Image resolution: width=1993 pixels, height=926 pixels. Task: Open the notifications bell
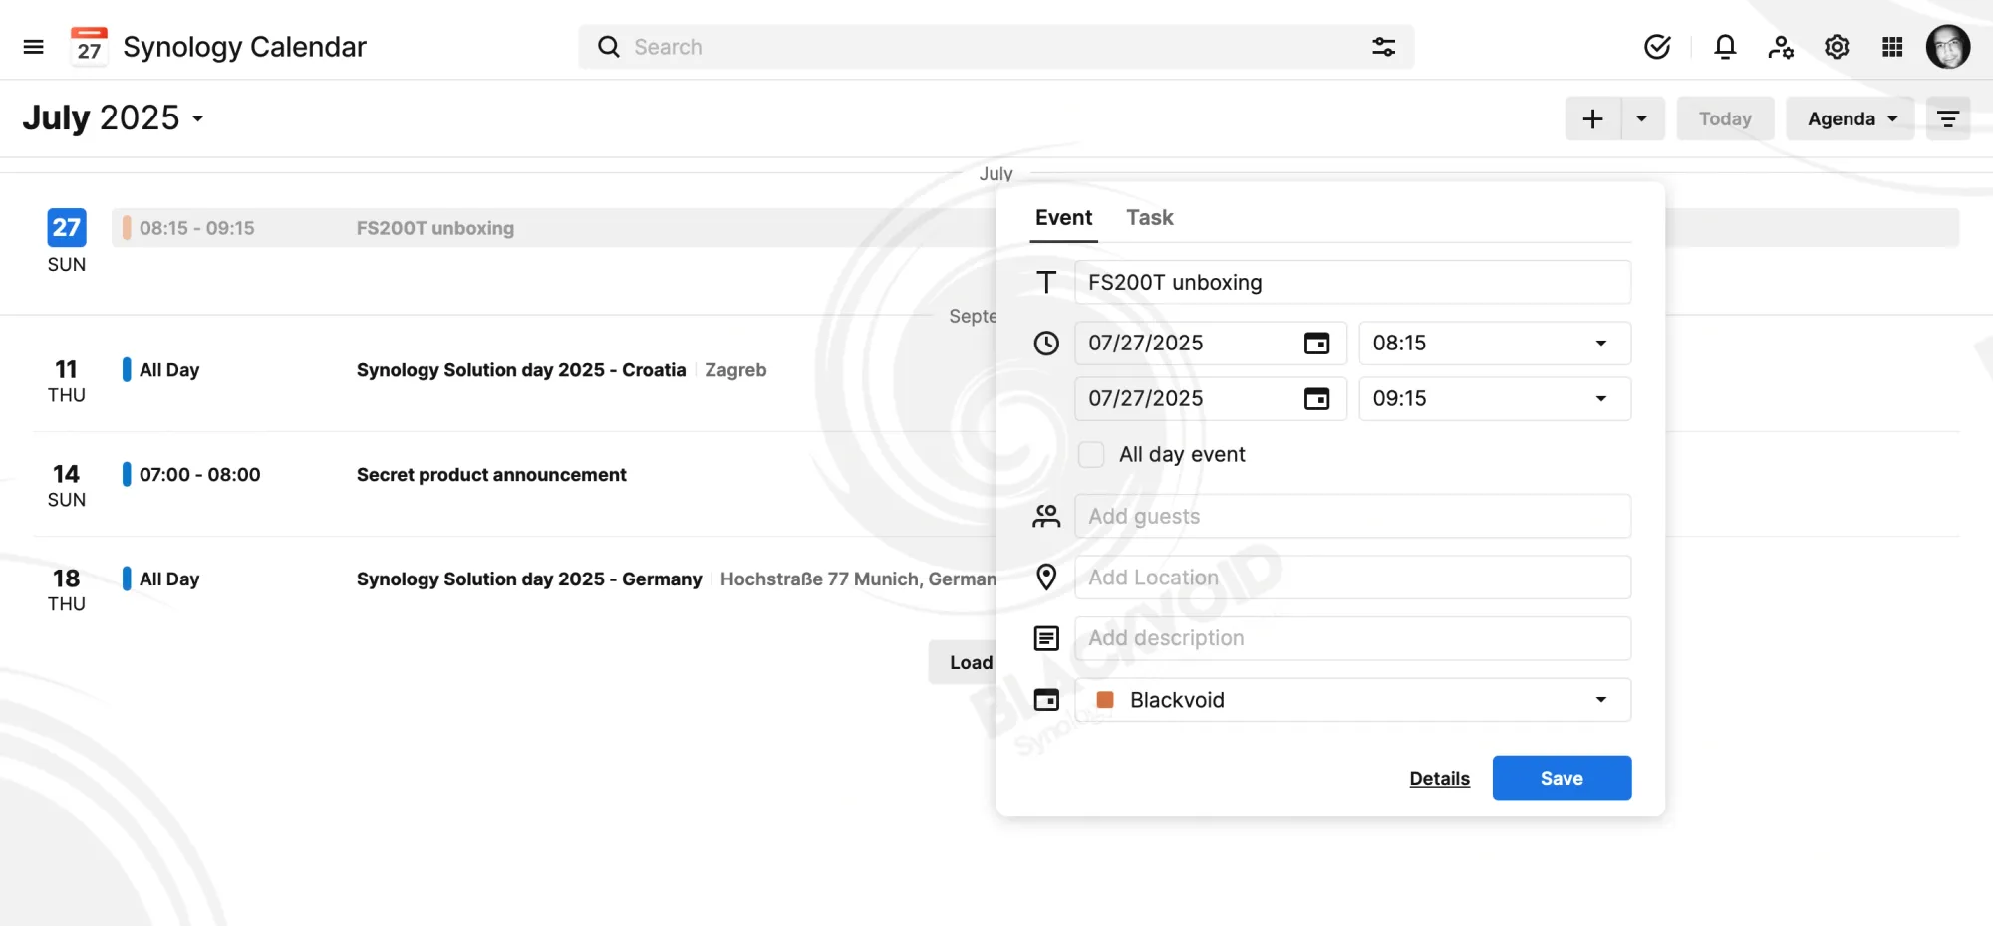point(1725,47)
